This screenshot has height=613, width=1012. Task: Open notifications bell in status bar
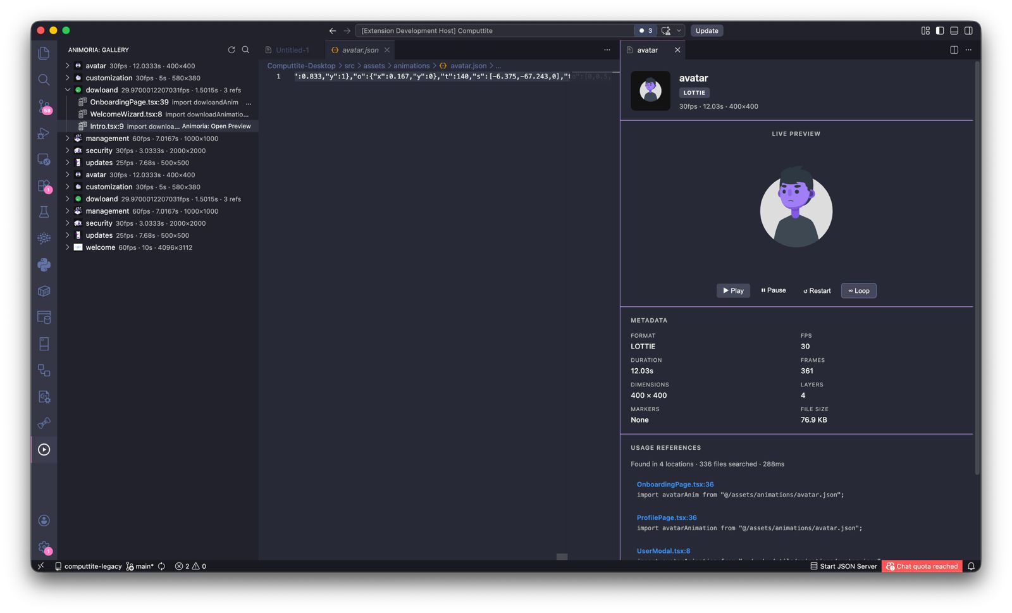pyautogui.click(x=970, y=566)
